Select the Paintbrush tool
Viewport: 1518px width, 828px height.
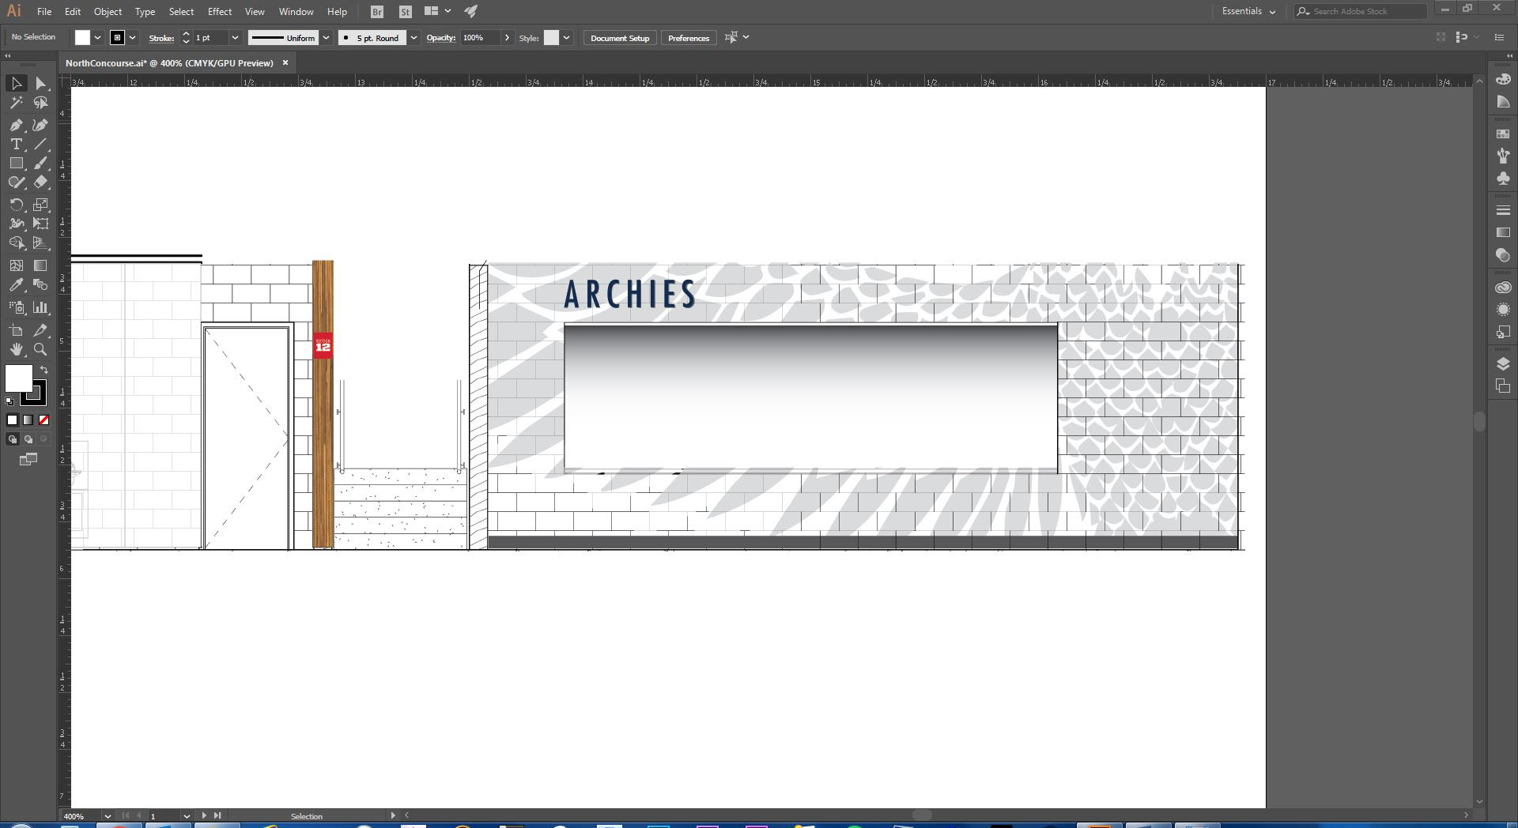[x=41, y=163]
